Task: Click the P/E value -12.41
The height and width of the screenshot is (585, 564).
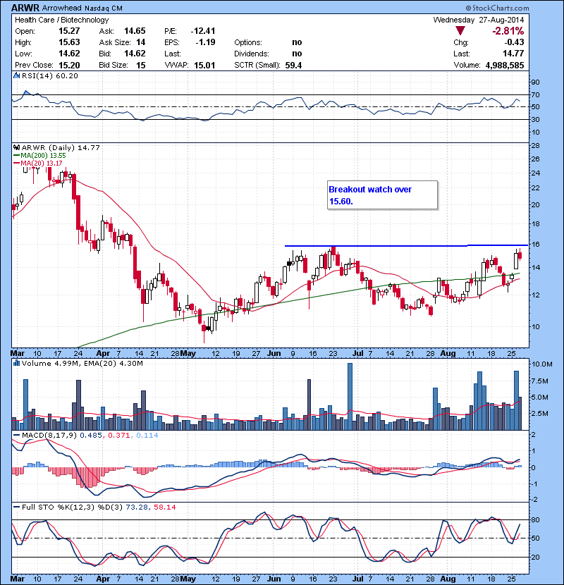Action: [203, 31]
